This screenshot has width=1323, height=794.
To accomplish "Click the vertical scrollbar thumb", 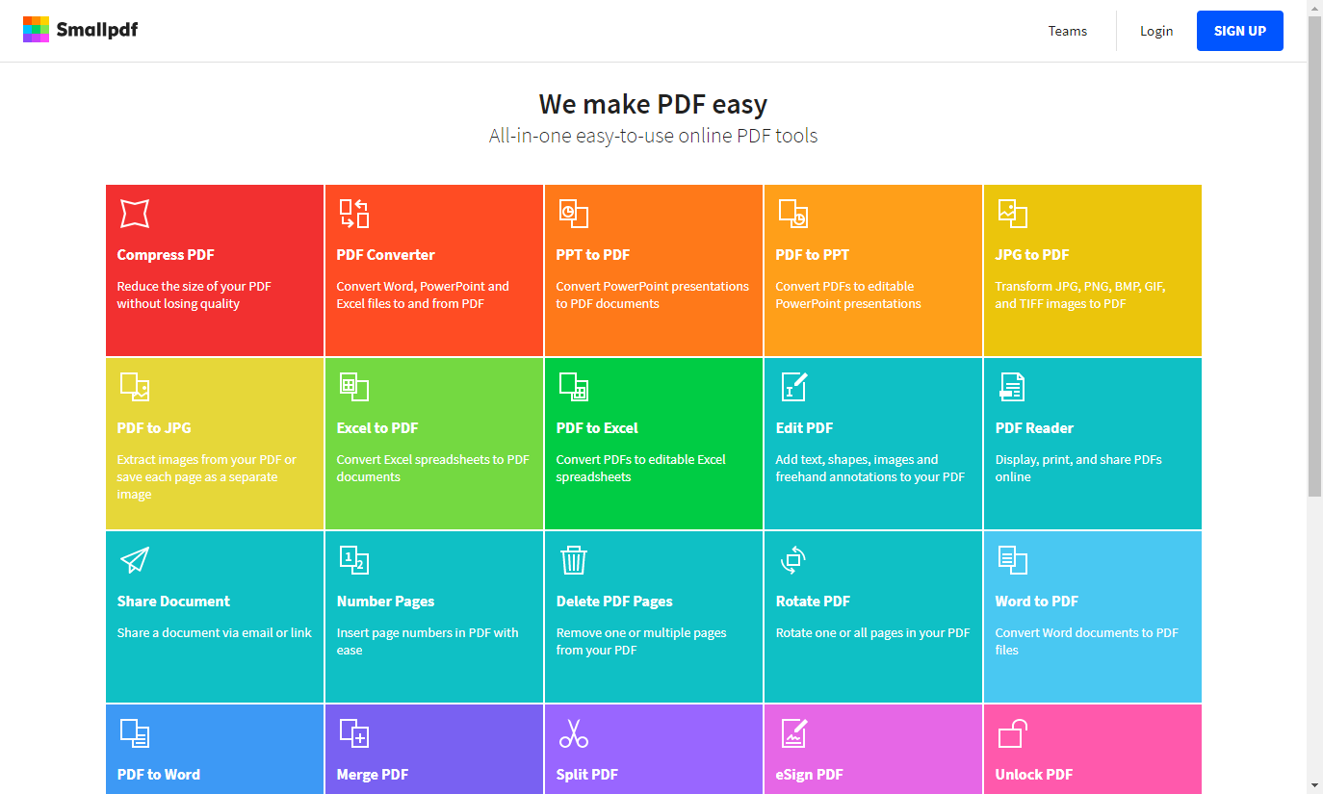I will 1314,256.
